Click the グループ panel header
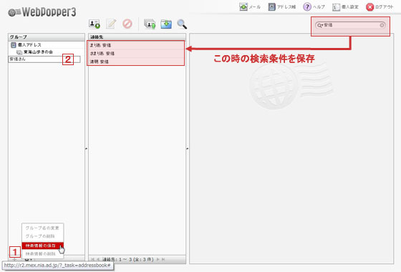This screenshot has width=401, height=272. coord(47,37)
